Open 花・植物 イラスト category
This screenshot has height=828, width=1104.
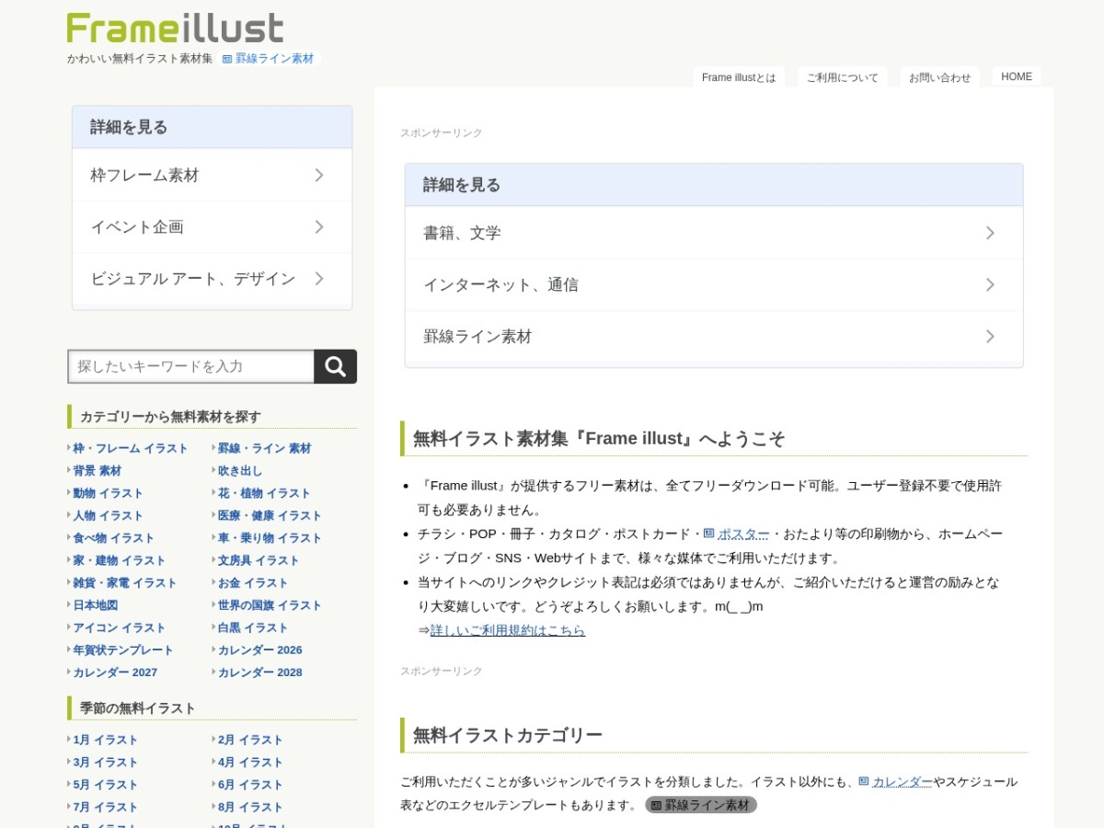coord(264,493)
